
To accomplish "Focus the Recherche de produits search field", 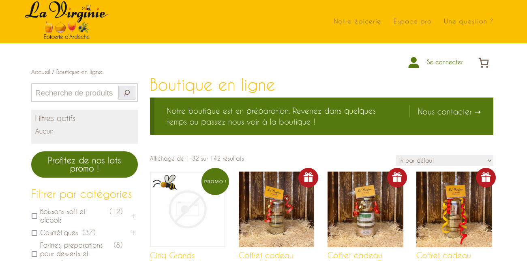I will 75,93.
